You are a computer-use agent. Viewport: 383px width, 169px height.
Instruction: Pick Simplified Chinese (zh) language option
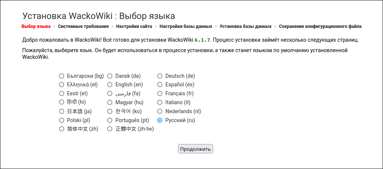click(x=62, y=129)
